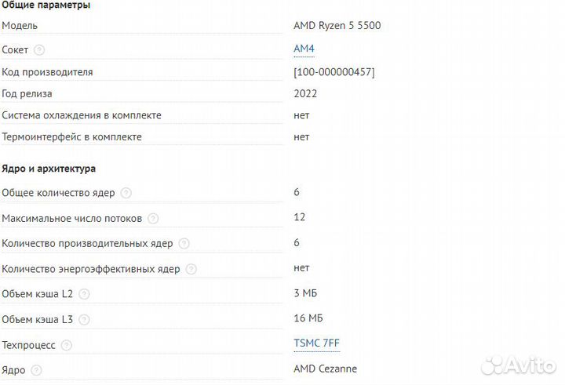Select the AMD Cezanne core value
565x385 pixels.
pos(325,369)
